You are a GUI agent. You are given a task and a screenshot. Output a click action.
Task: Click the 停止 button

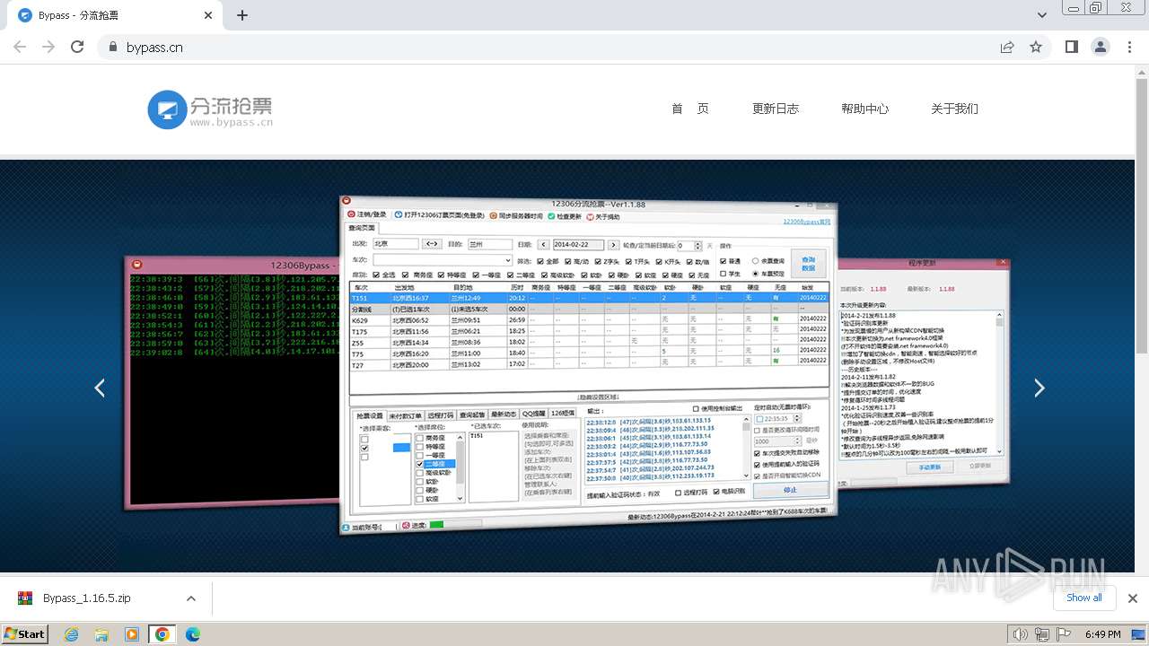pos(790,490)
